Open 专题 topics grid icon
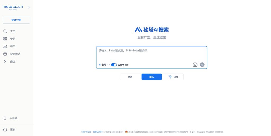 pyautogui.click(x=5, y=39)
